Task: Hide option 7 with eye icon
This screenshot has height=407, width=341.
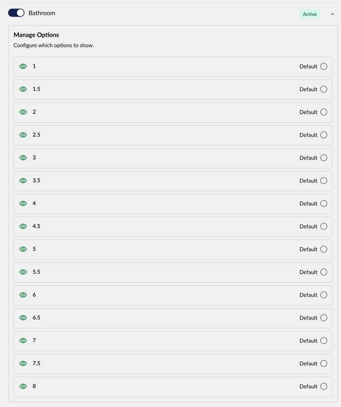Action: point(23,341)
